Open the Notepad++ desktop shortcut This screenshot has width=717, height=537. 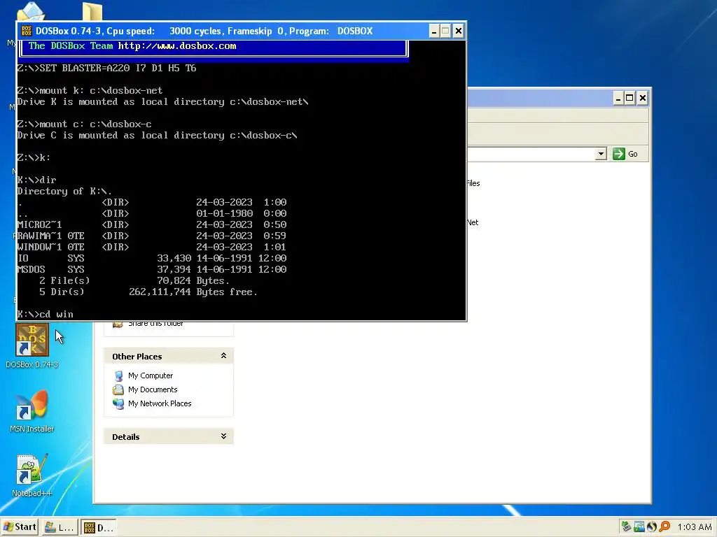(x=32, y=469)
